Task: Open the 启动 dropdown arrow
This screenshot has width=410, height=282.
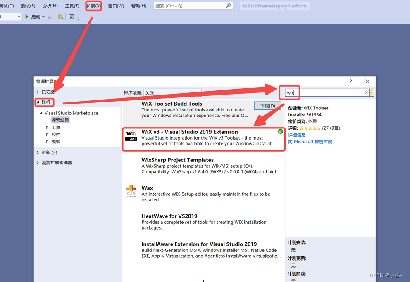Action: [43, 17]
